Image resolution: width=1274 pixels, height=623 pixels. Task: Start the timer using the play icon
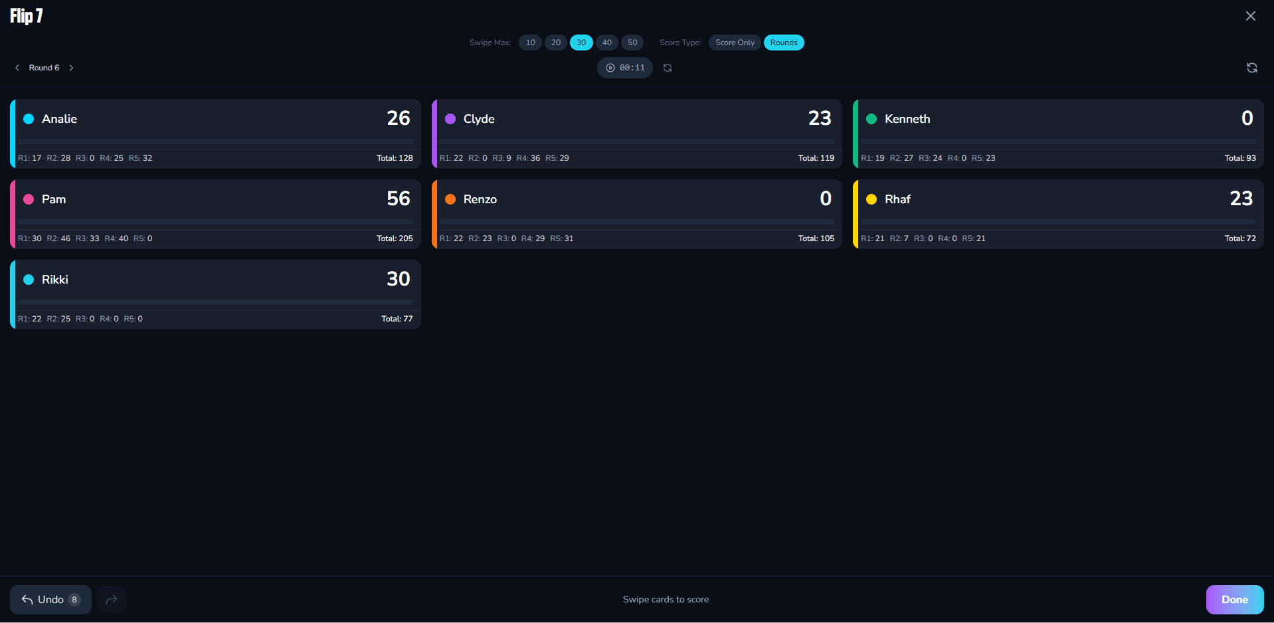[x=610, y=67]
